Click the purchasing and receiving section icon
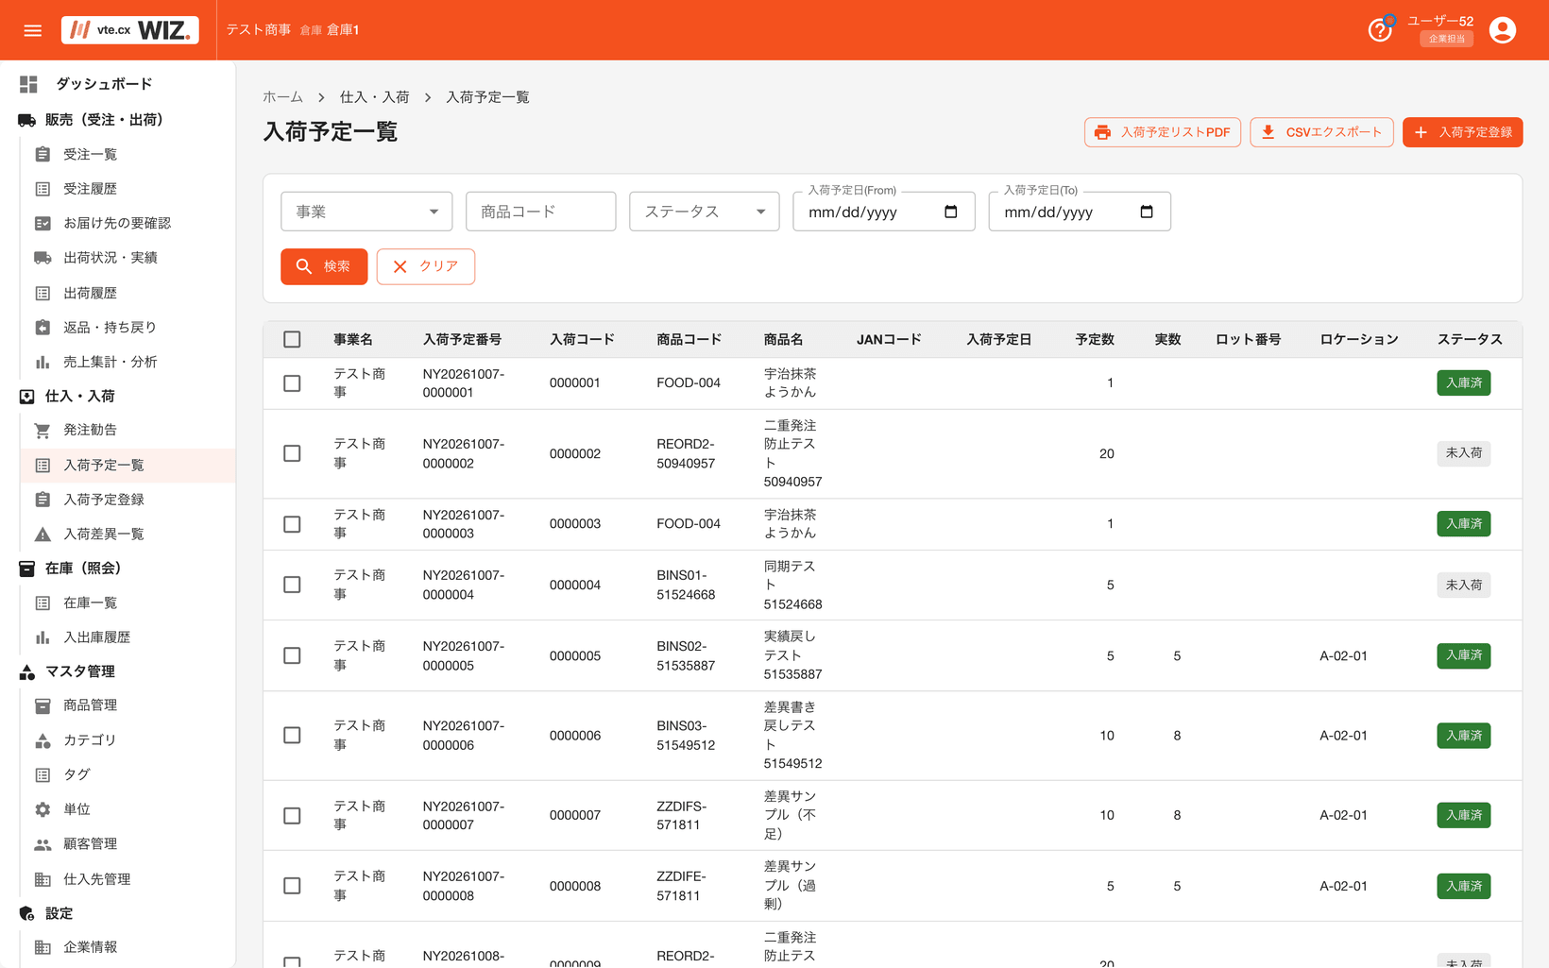Screen dimensions: 1549x968 click(27, 397)
